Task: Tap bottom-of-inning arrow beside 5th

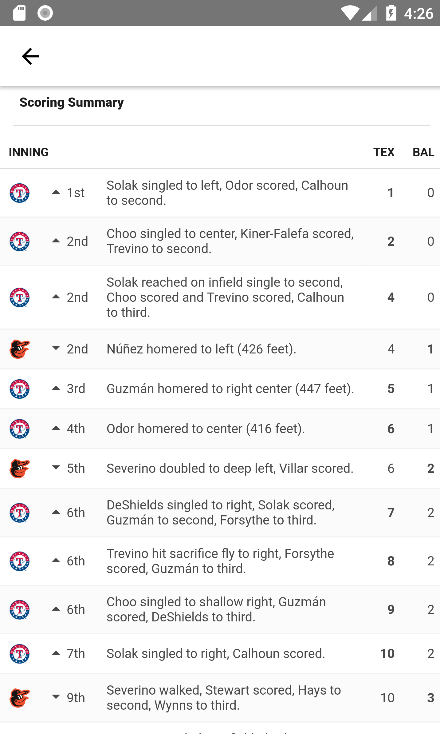Action: pyautogui.click(x=56, y=468)
